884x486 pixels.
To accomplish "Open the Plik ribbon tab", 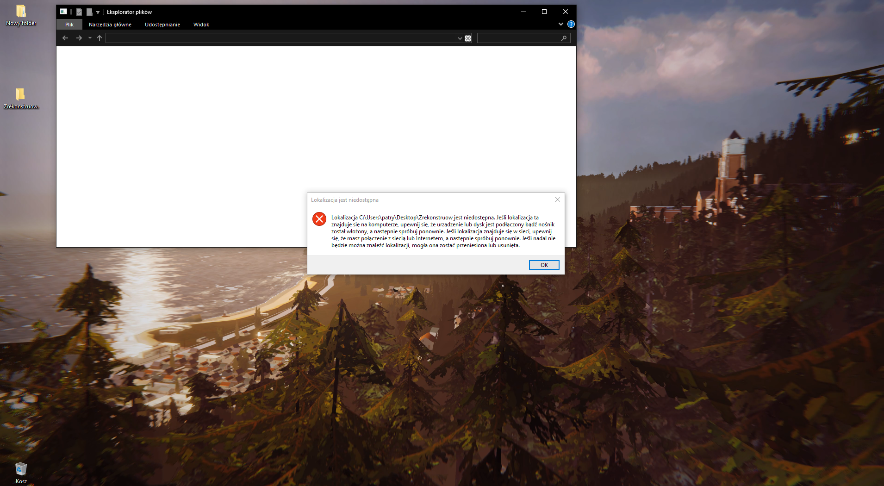I will (x=69, y=25).
